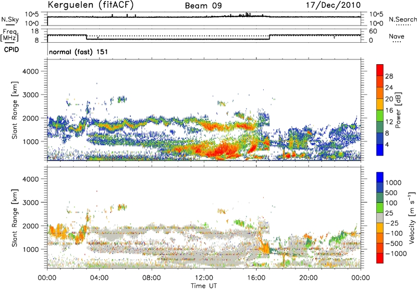Click the blue bottom of the power colorbar
The height and width of the screenshot is (289, 417).
pyautogui.click(x=380, y=150)
